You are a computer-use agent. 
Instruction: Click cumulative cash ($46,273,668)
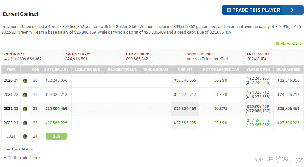tap(258, 97)
